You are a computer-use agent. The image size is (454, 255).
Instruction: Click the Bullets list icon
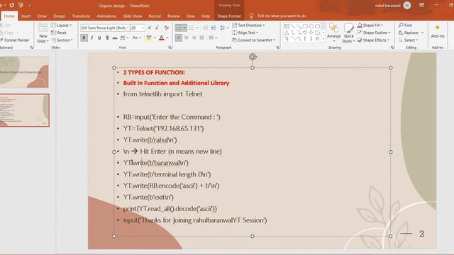click(x=179, y=28)
